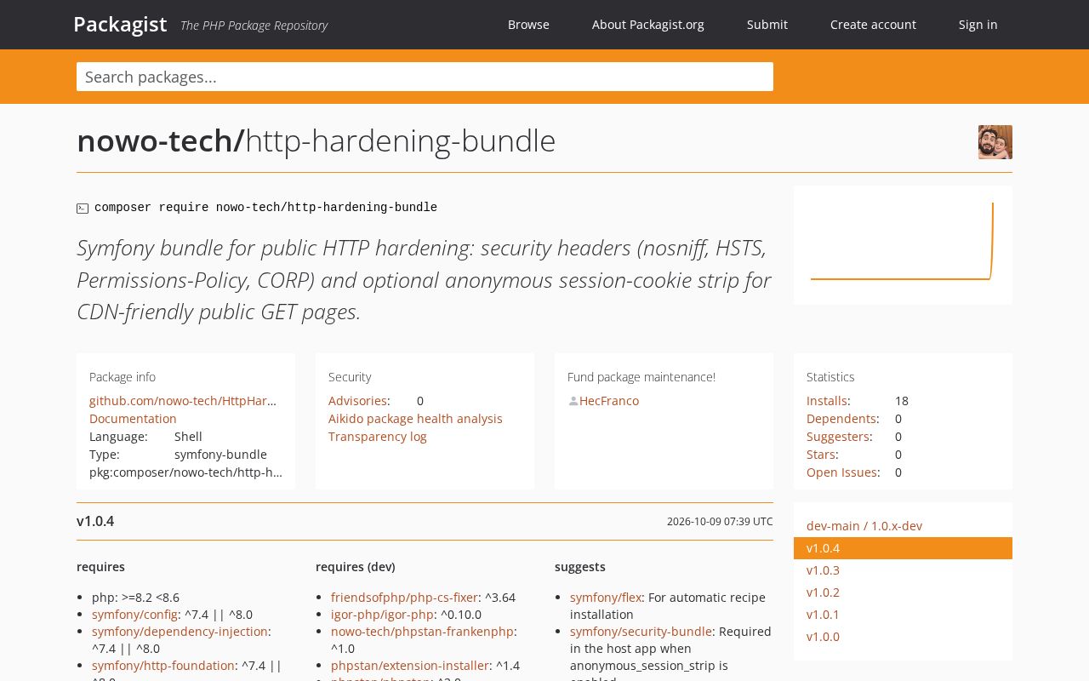Open the Transparency log
Image resolution: width=1089 pixels, height=681 pixels.
378,437
